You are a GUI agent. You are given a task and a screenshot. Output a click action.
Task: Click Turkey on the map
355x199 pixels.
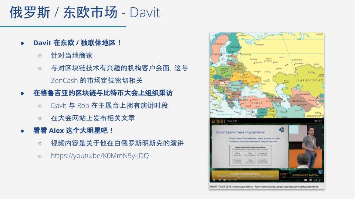[256, 104]
